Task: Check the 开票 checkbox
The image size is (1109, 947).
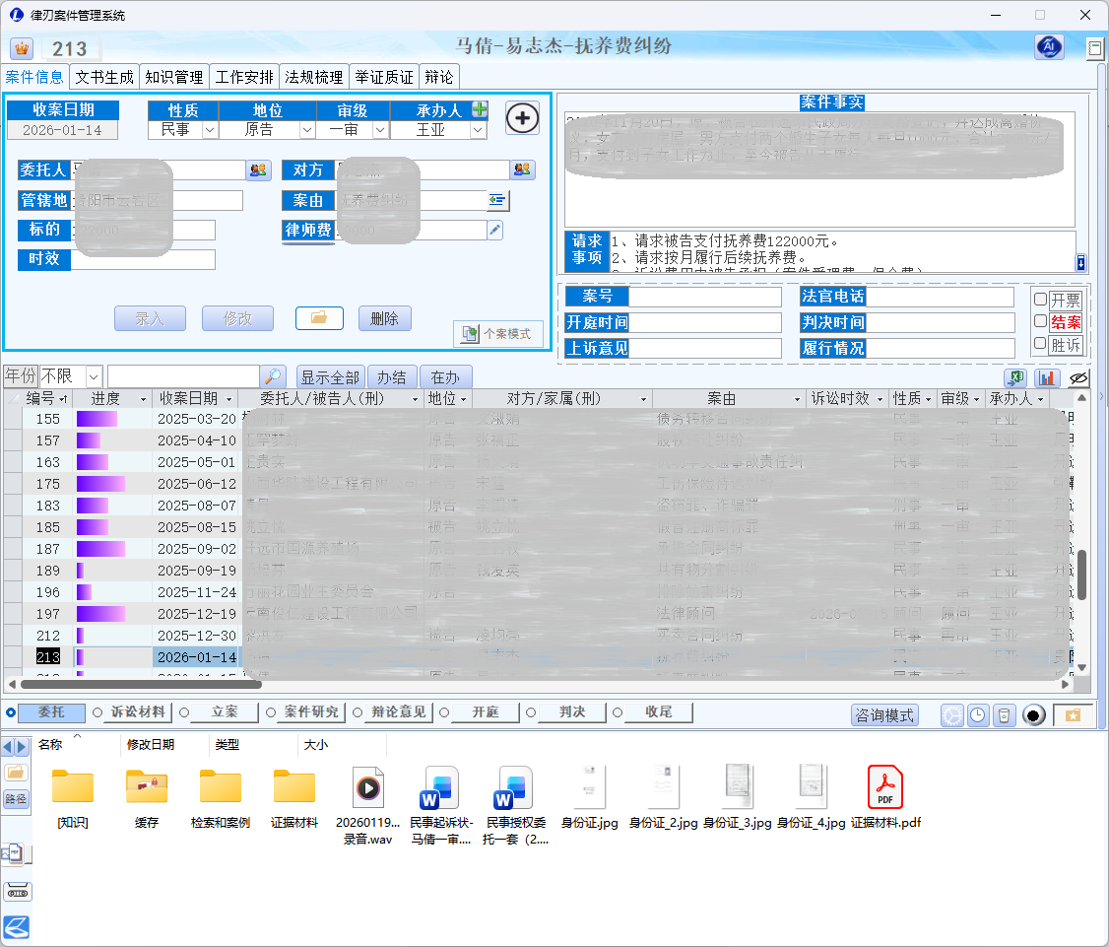Action: point(1040,300)
